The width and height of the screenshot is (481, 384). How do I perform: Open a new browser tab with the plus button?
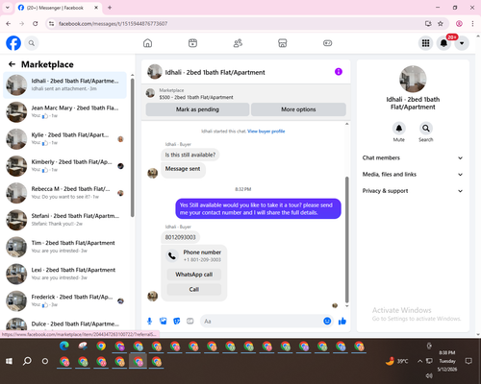point(110,8)
